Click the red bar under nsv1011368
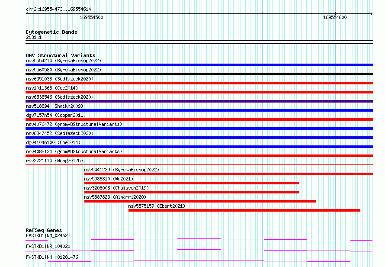385x267 pixels. point(199,92)
